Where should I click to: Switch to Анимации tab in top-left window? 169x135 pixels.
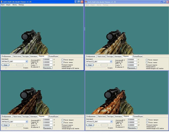tap(34, 56)
